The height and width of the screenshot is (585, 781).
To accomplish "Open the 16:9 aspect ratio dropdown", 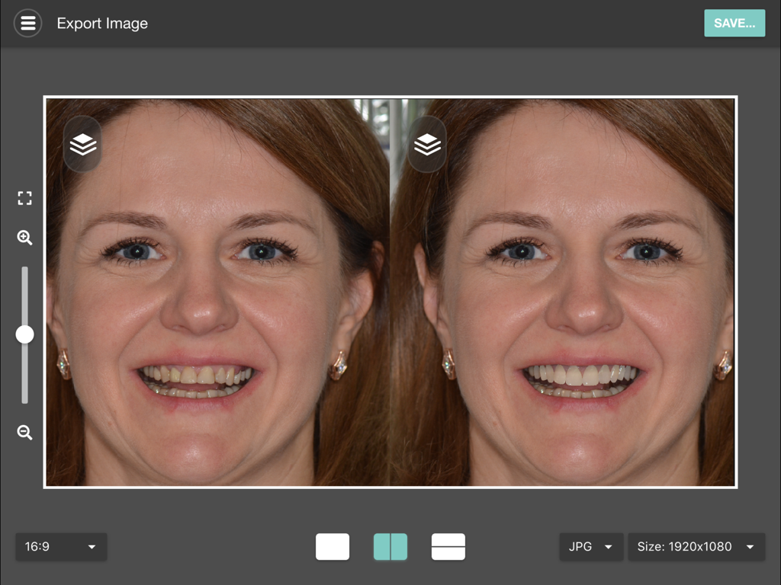I will (61, 546).
